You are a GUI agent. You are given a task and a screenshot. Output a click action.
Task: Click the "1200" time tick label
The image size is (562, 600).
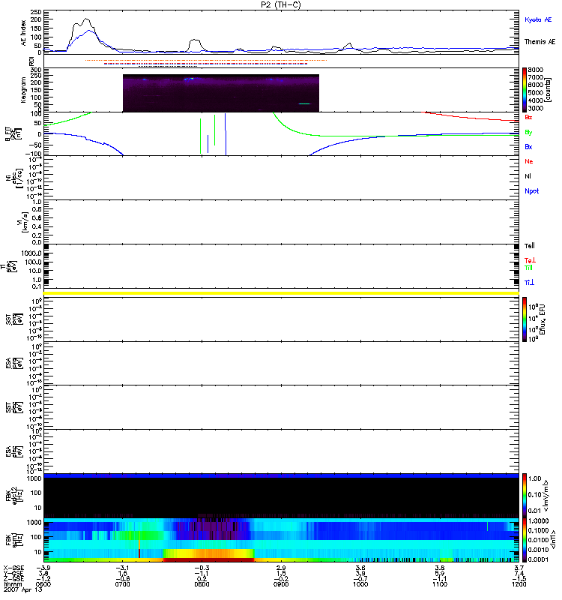[519, 584]
